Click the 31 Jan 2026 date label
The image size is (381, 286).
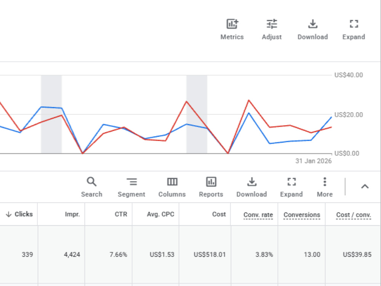coord(314,161)
